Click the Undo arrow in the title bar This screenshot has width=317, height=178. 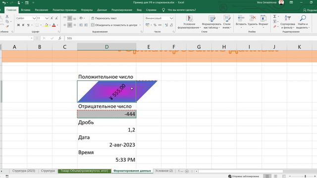4,2
